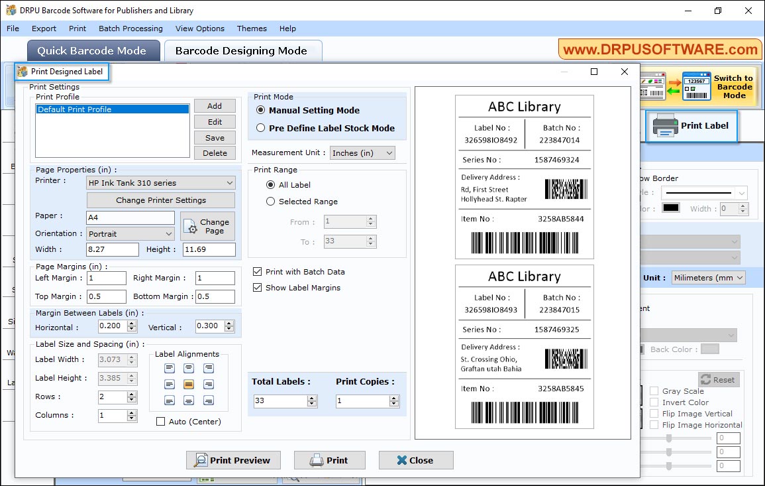The width and height of the screenshot is (765, 486).
Task: Enable the Auto (Center) option
Action: pos(160,422)
